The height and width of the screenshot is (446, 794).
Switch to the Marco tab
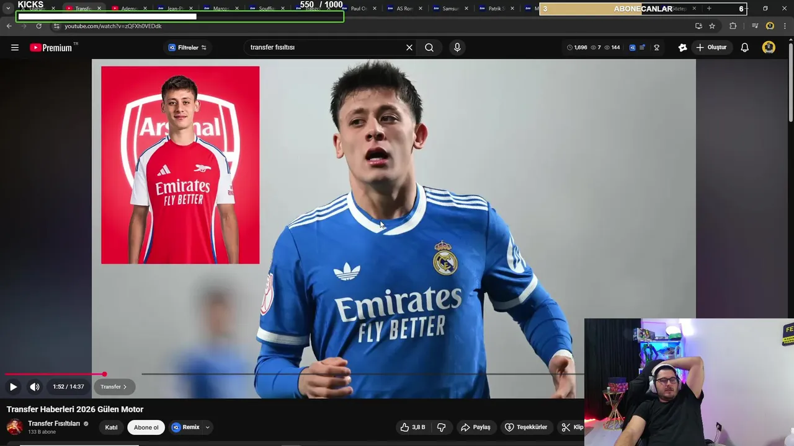[x=221, y=9]
